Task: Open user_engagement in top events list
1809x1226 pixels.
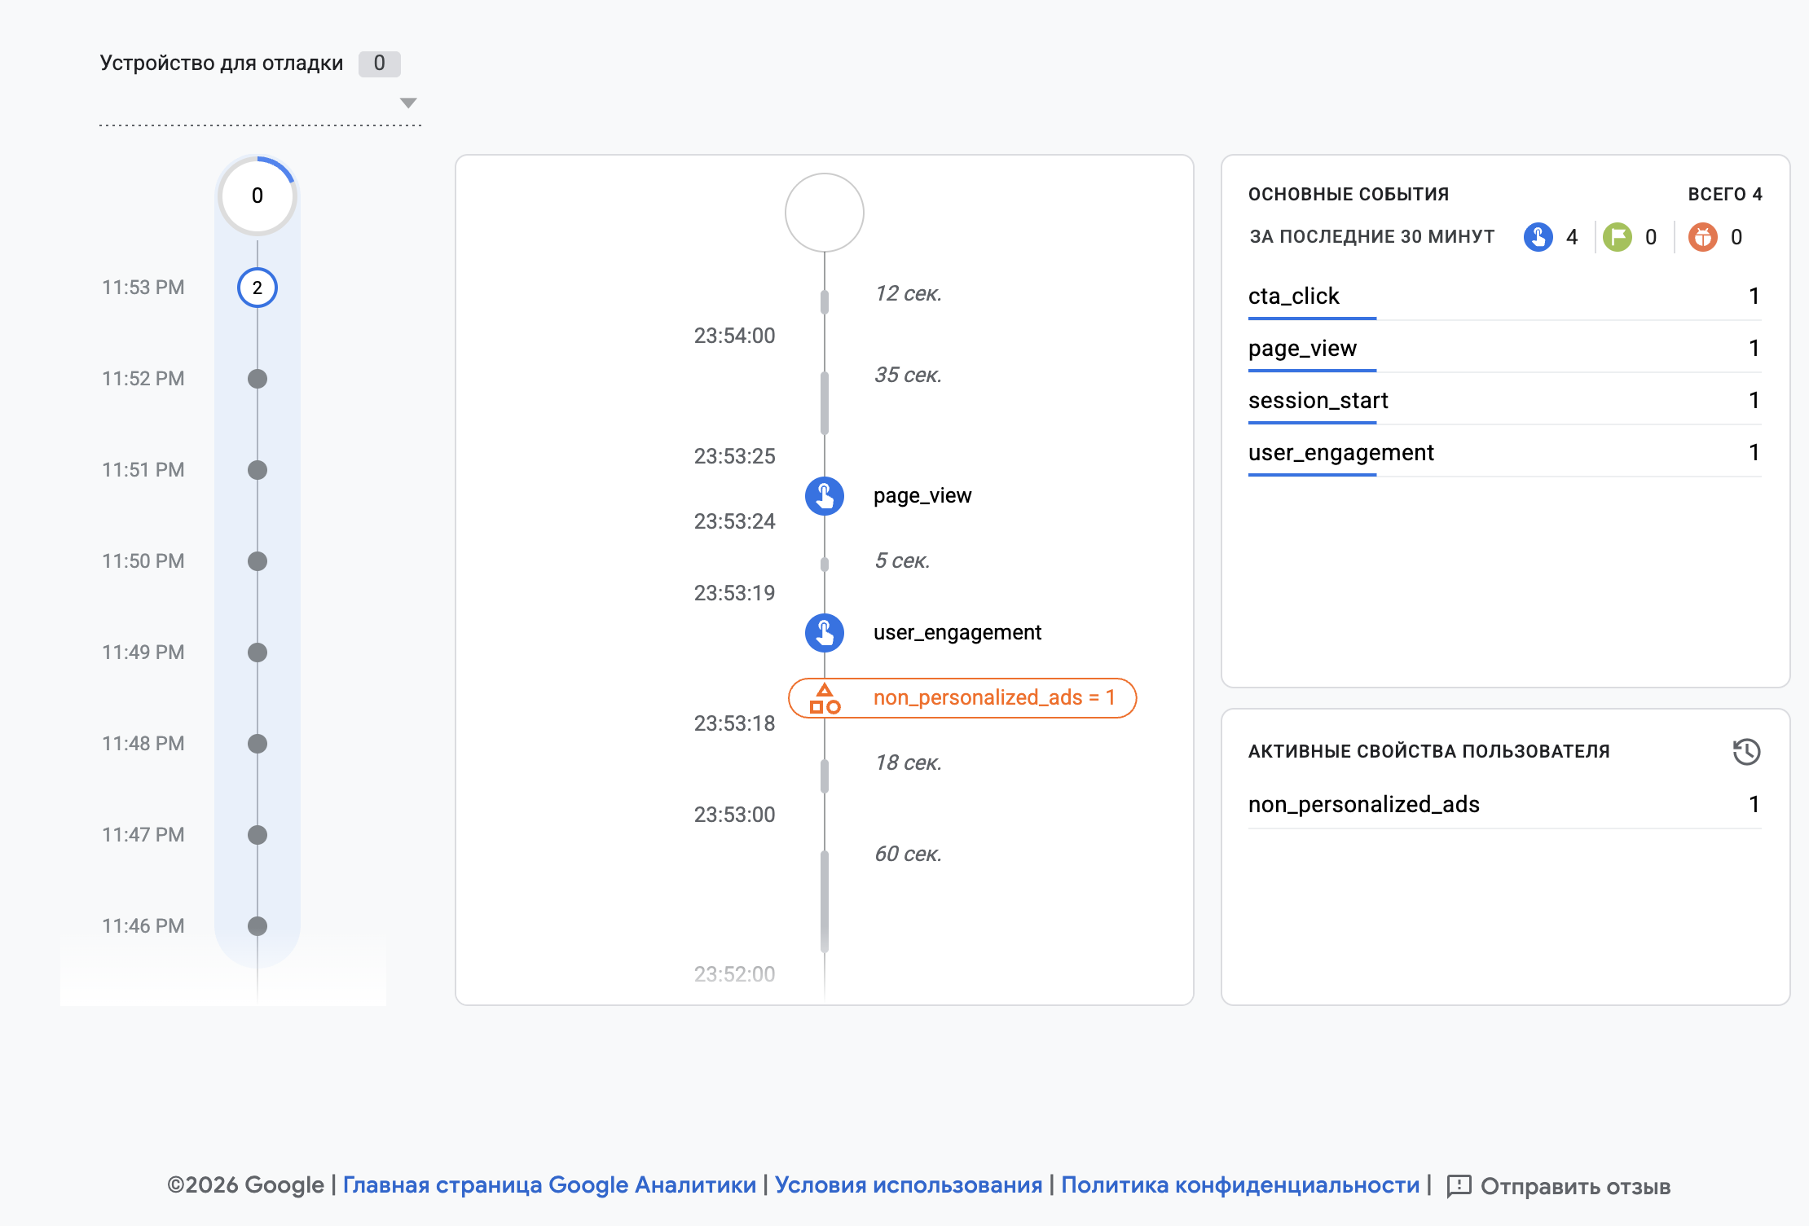Action: (1504, 452)
